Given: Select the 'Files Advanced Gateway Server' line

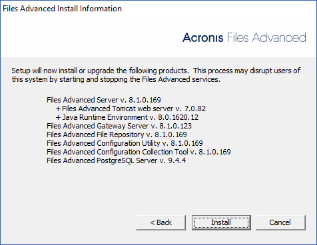Looking at the screenshot, I should pos(119,126).
